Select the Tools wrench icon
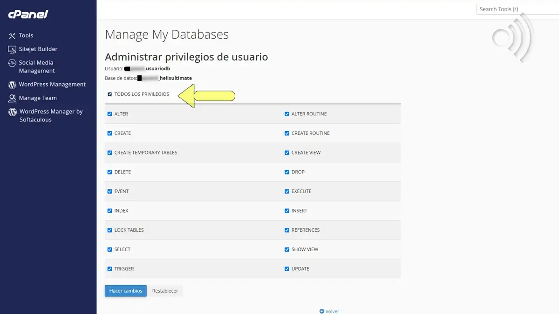The width and height of the screenshot is (559, 314). [x=11, y=35]
